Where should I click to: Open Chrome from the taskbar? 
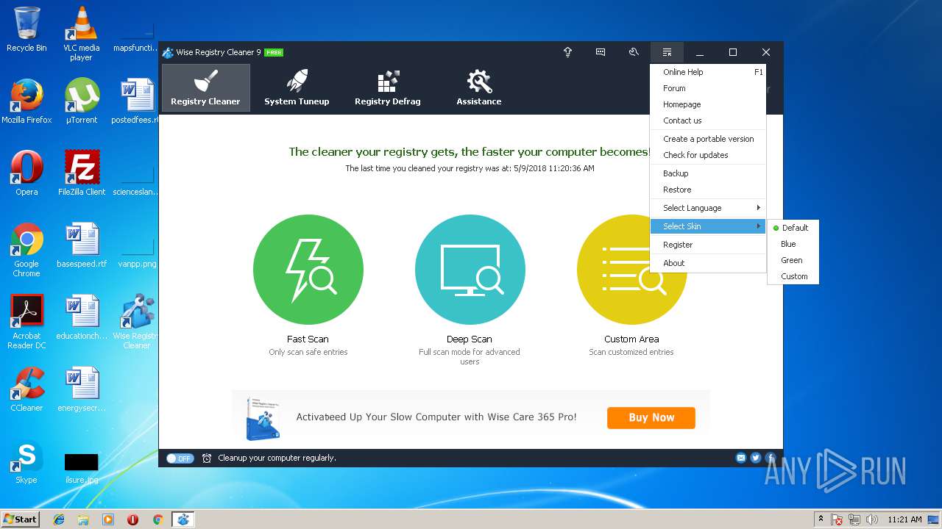point(157,519)
